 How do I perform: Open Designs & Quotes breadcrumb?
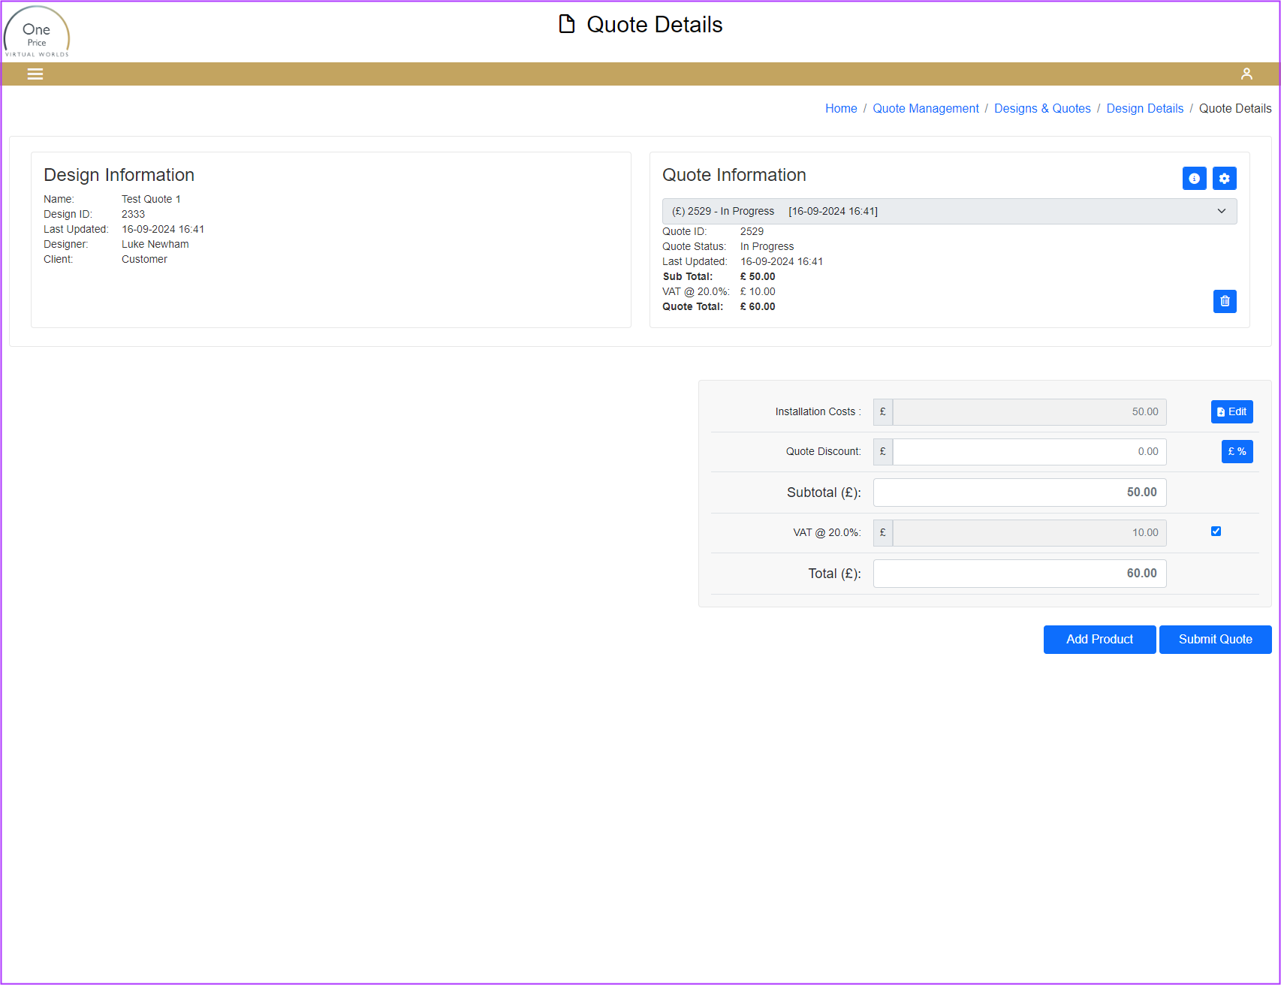pyautogui.click(x=1042, y=109)
